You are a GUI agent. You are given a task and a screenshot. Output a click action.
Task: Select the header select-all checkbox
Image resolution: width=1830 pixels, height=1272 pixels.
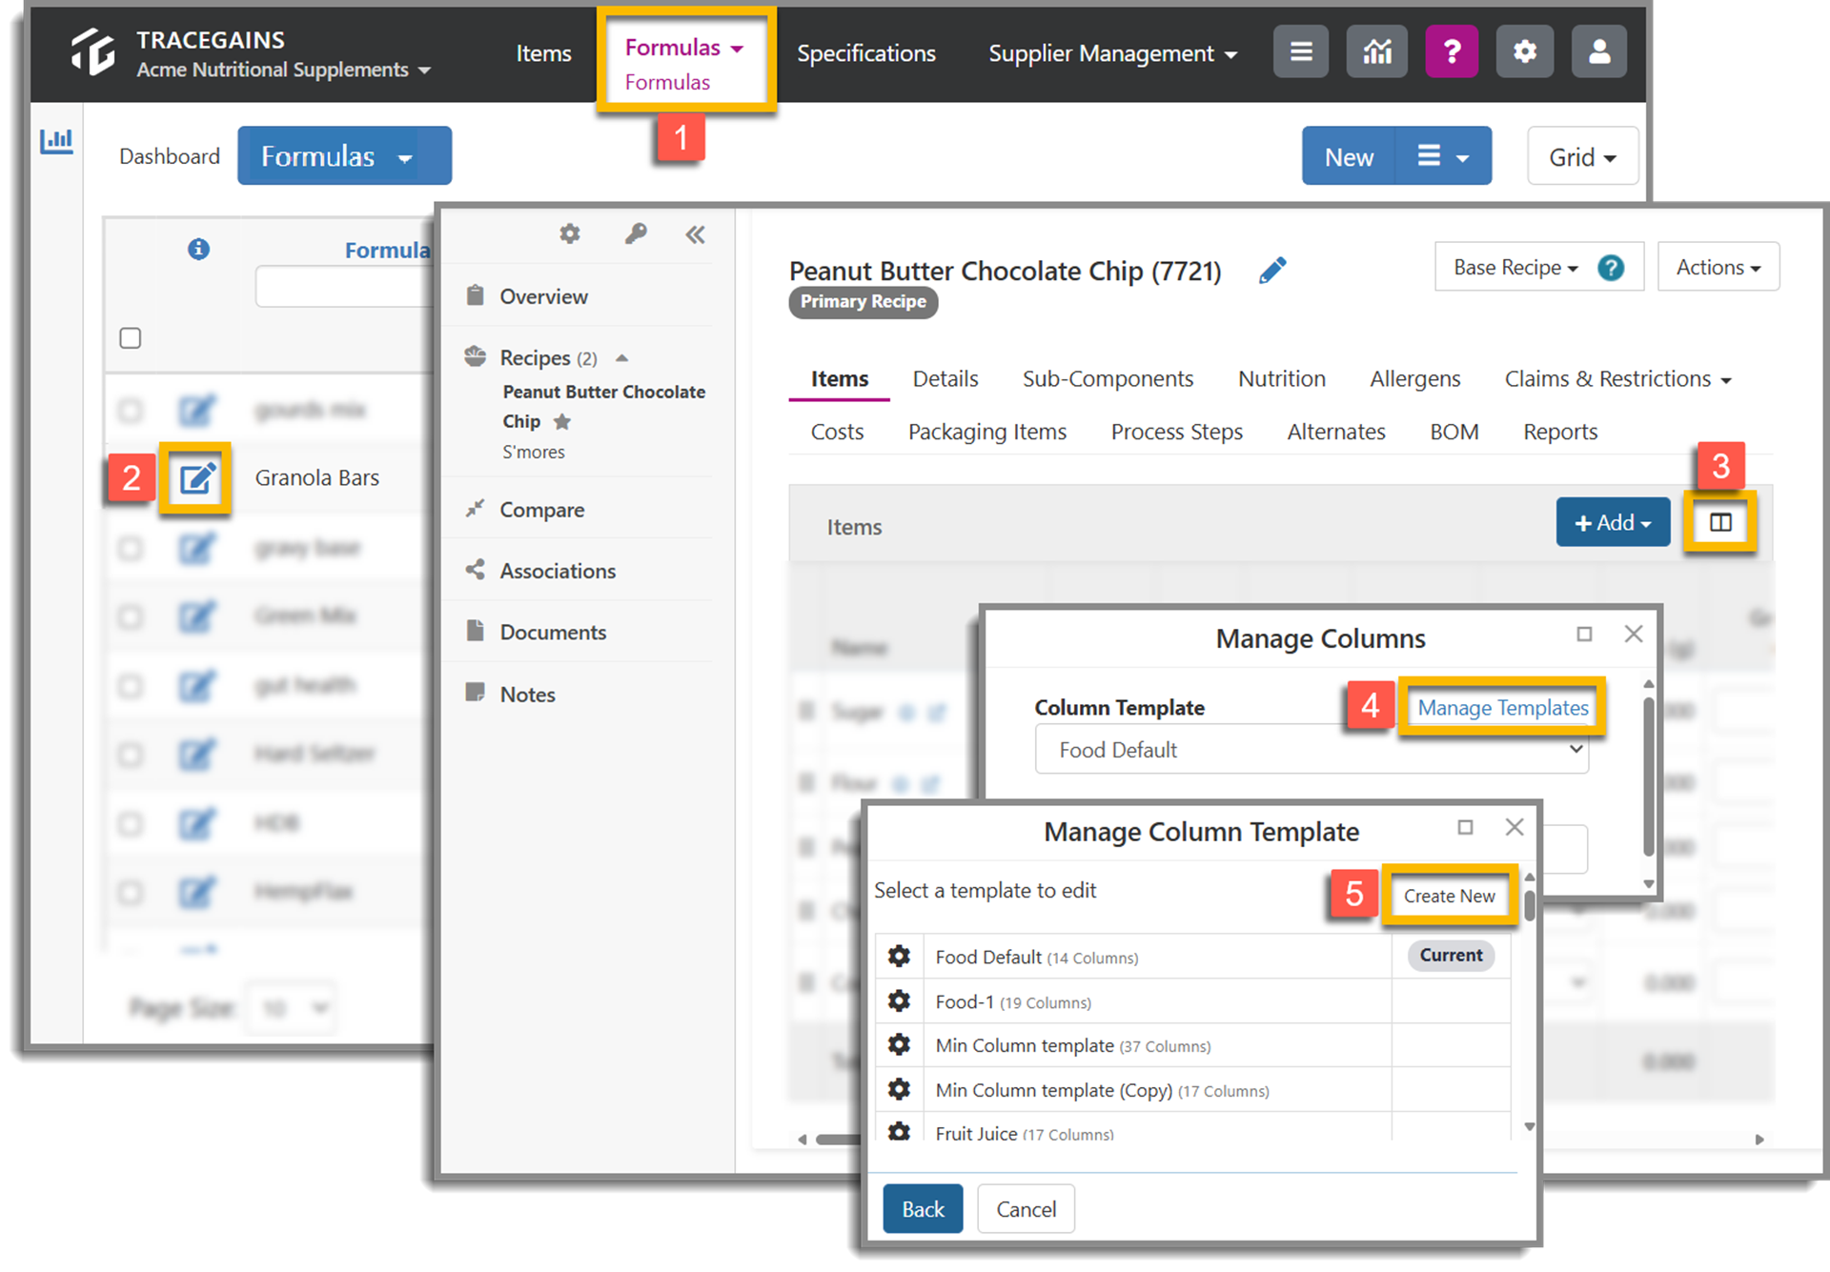pyautogui.click(x=130, y=338)
